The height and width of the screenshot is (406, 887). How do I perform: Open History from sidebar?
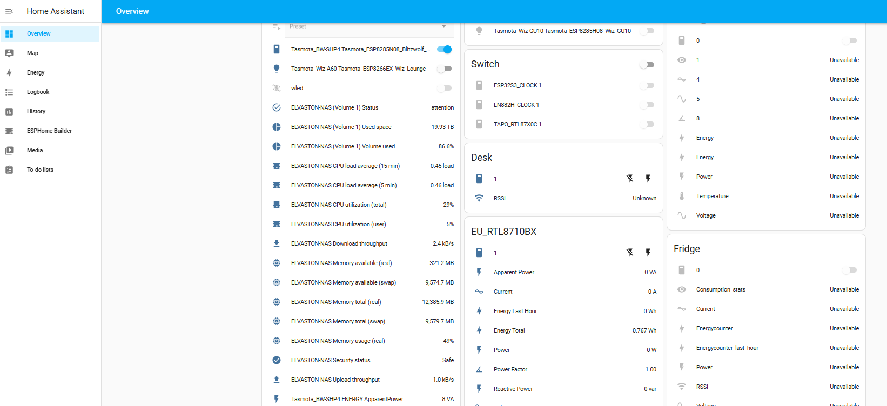tap(50, 111)
